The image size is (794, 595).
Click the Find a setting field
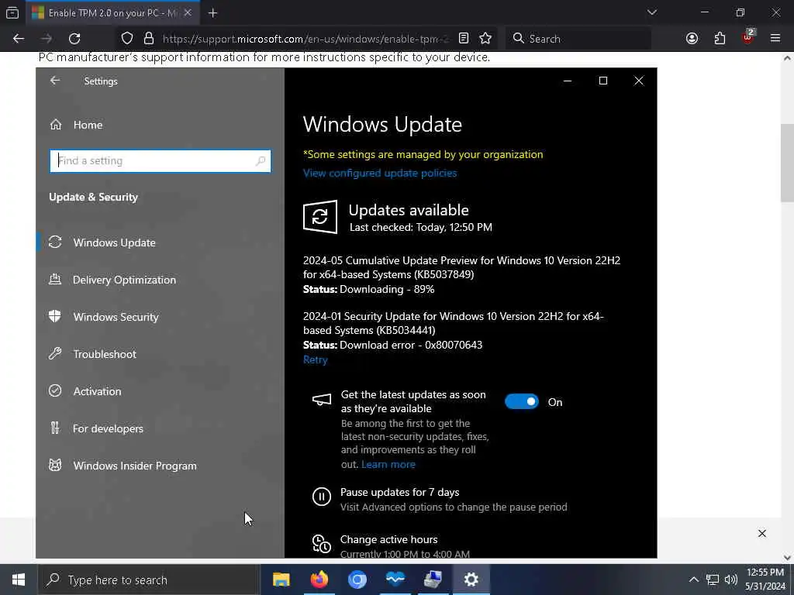[x=160, y=161]
